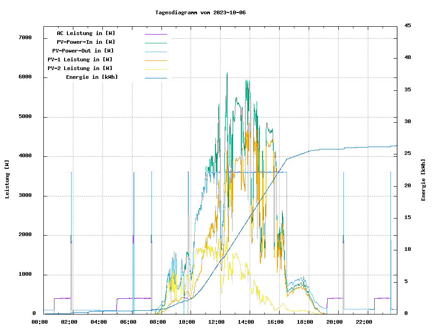
Task: Click the 16:00 time axis label
Action: pyautogui.click(x=275, y=322)
